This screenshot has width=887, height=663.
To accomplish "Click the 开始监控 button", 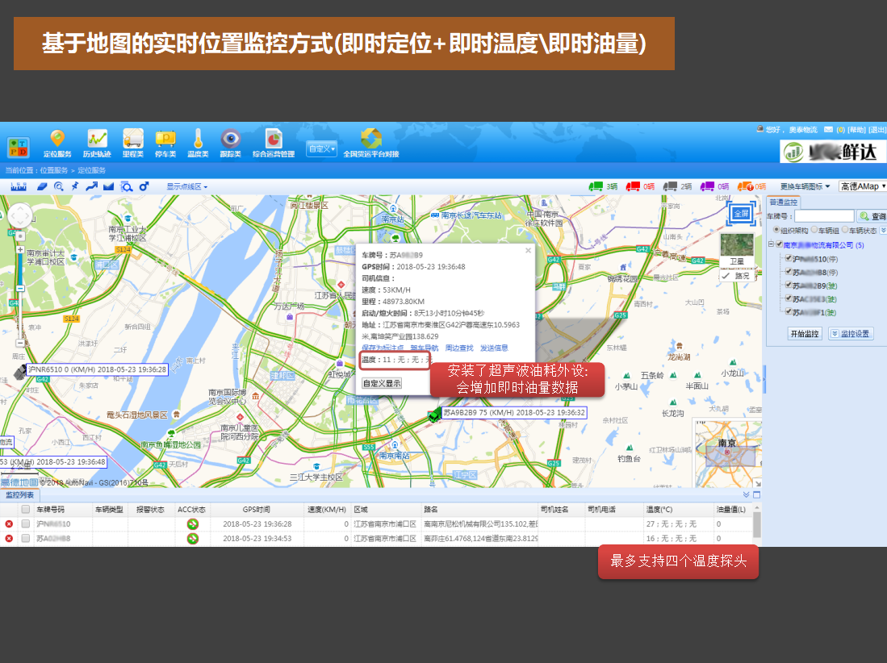I will tap(804, 333).
